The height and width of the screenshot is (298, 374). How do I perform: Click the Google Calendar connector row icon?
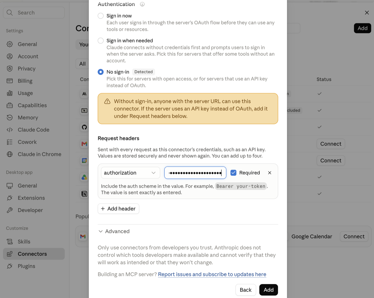click(84, 160)
